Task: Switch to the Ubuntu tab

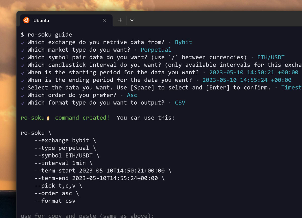Action: (x=41, y=20)
